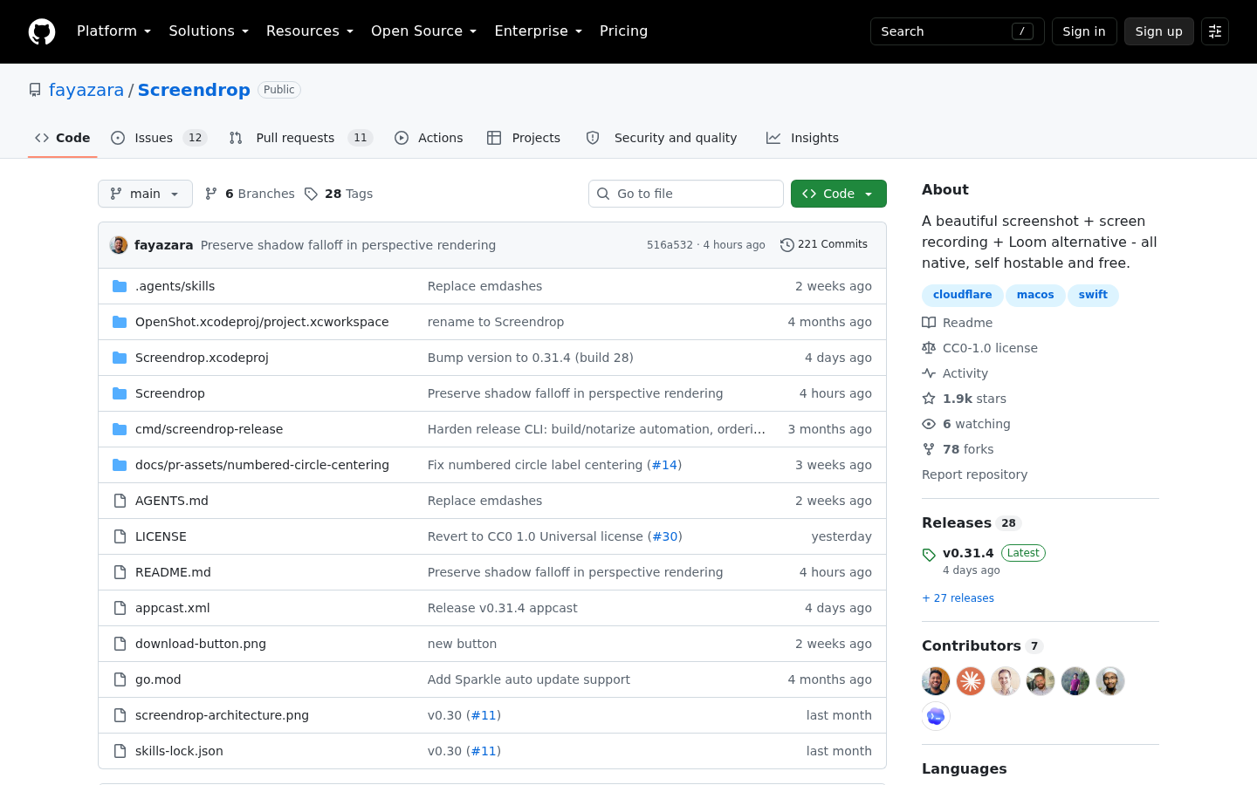Click the fork icon beside 78 forks

coord(929,449)
